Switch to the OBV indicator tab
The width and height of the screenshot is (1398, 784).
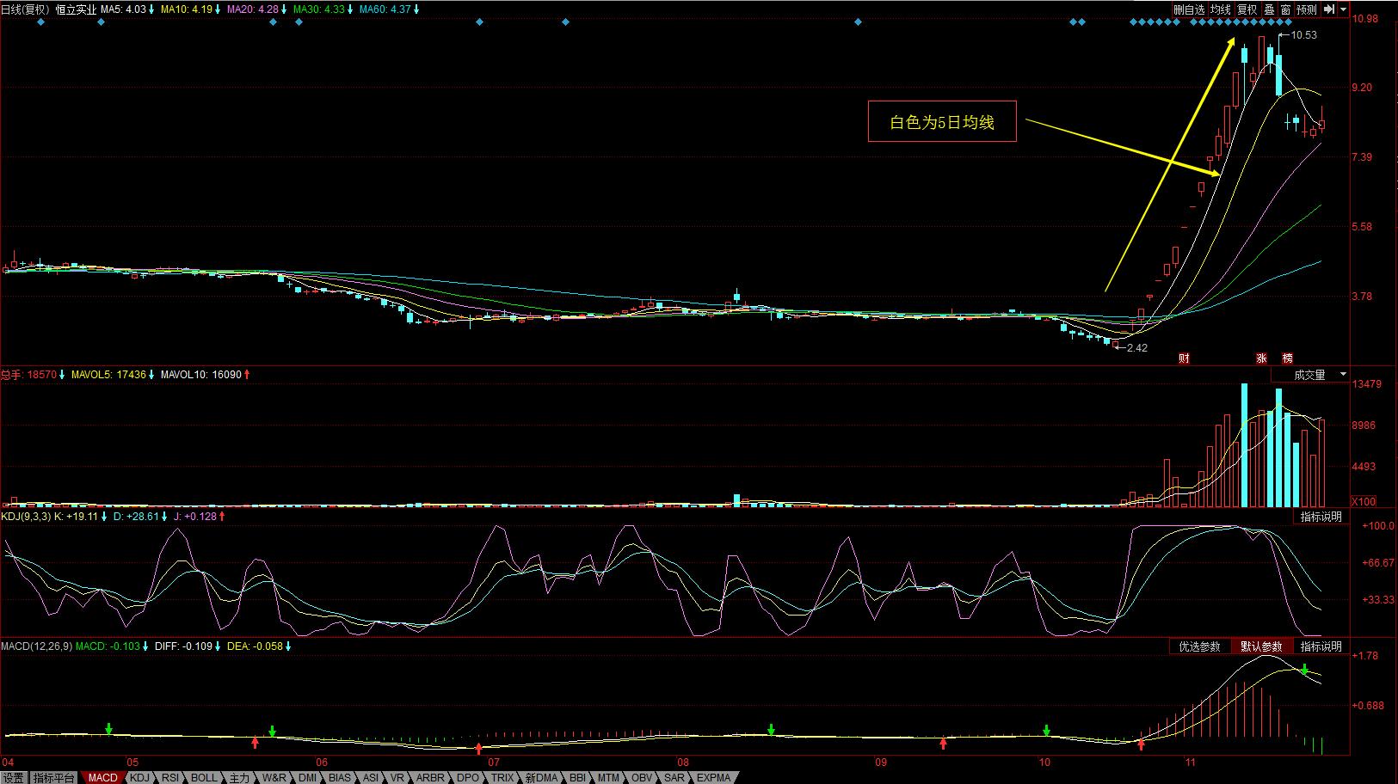coord(642,778)
